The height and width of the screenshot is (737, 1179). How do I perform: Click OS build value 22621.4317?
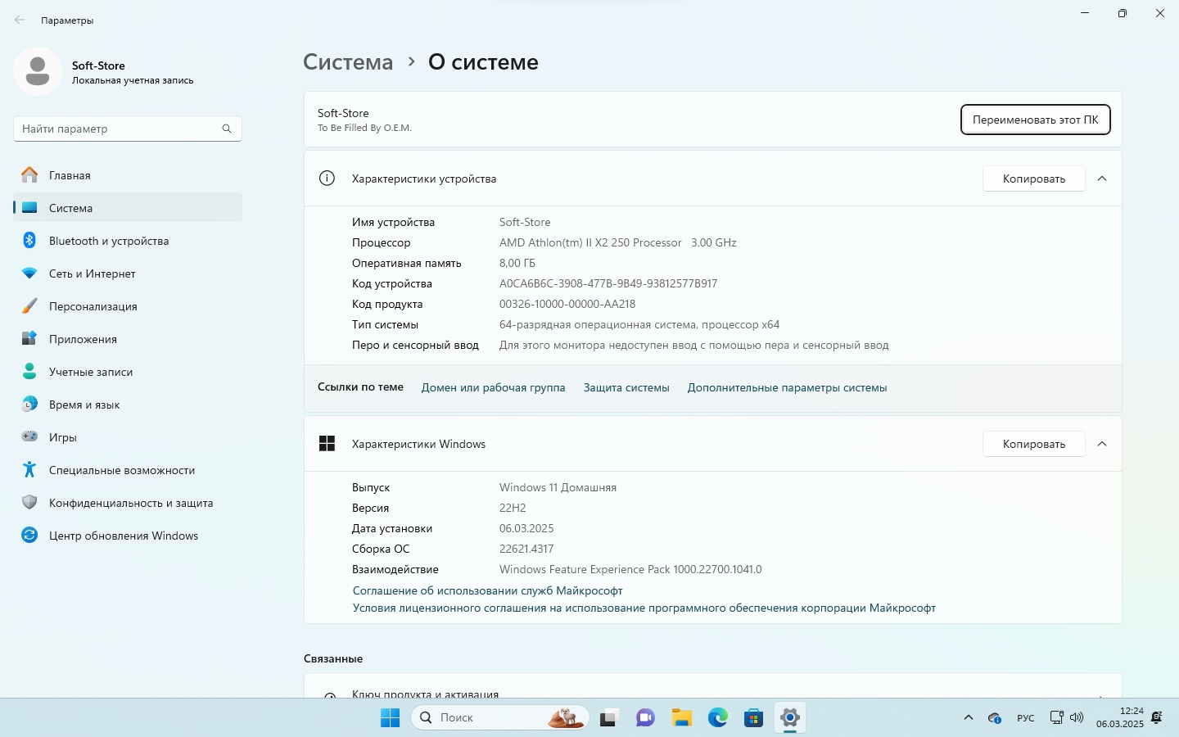pyautogui.click(x=526, y=549)
